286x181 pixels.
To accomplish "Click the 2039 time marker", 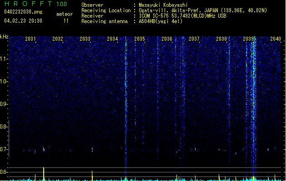I will tap(248, 39).
